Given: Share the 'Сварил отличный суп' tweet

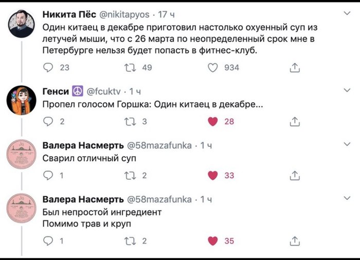Looking at the screenshot, I should click(295, 176).
